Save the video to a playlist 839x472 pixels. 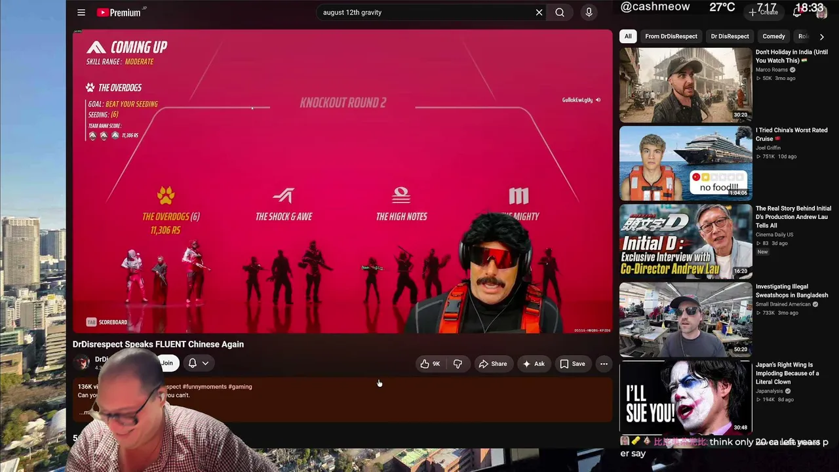click(x=572, y=364)
